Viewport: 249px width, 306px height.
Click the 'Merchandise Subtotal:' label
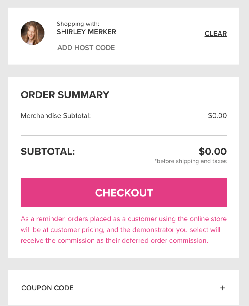click(56, 116)
